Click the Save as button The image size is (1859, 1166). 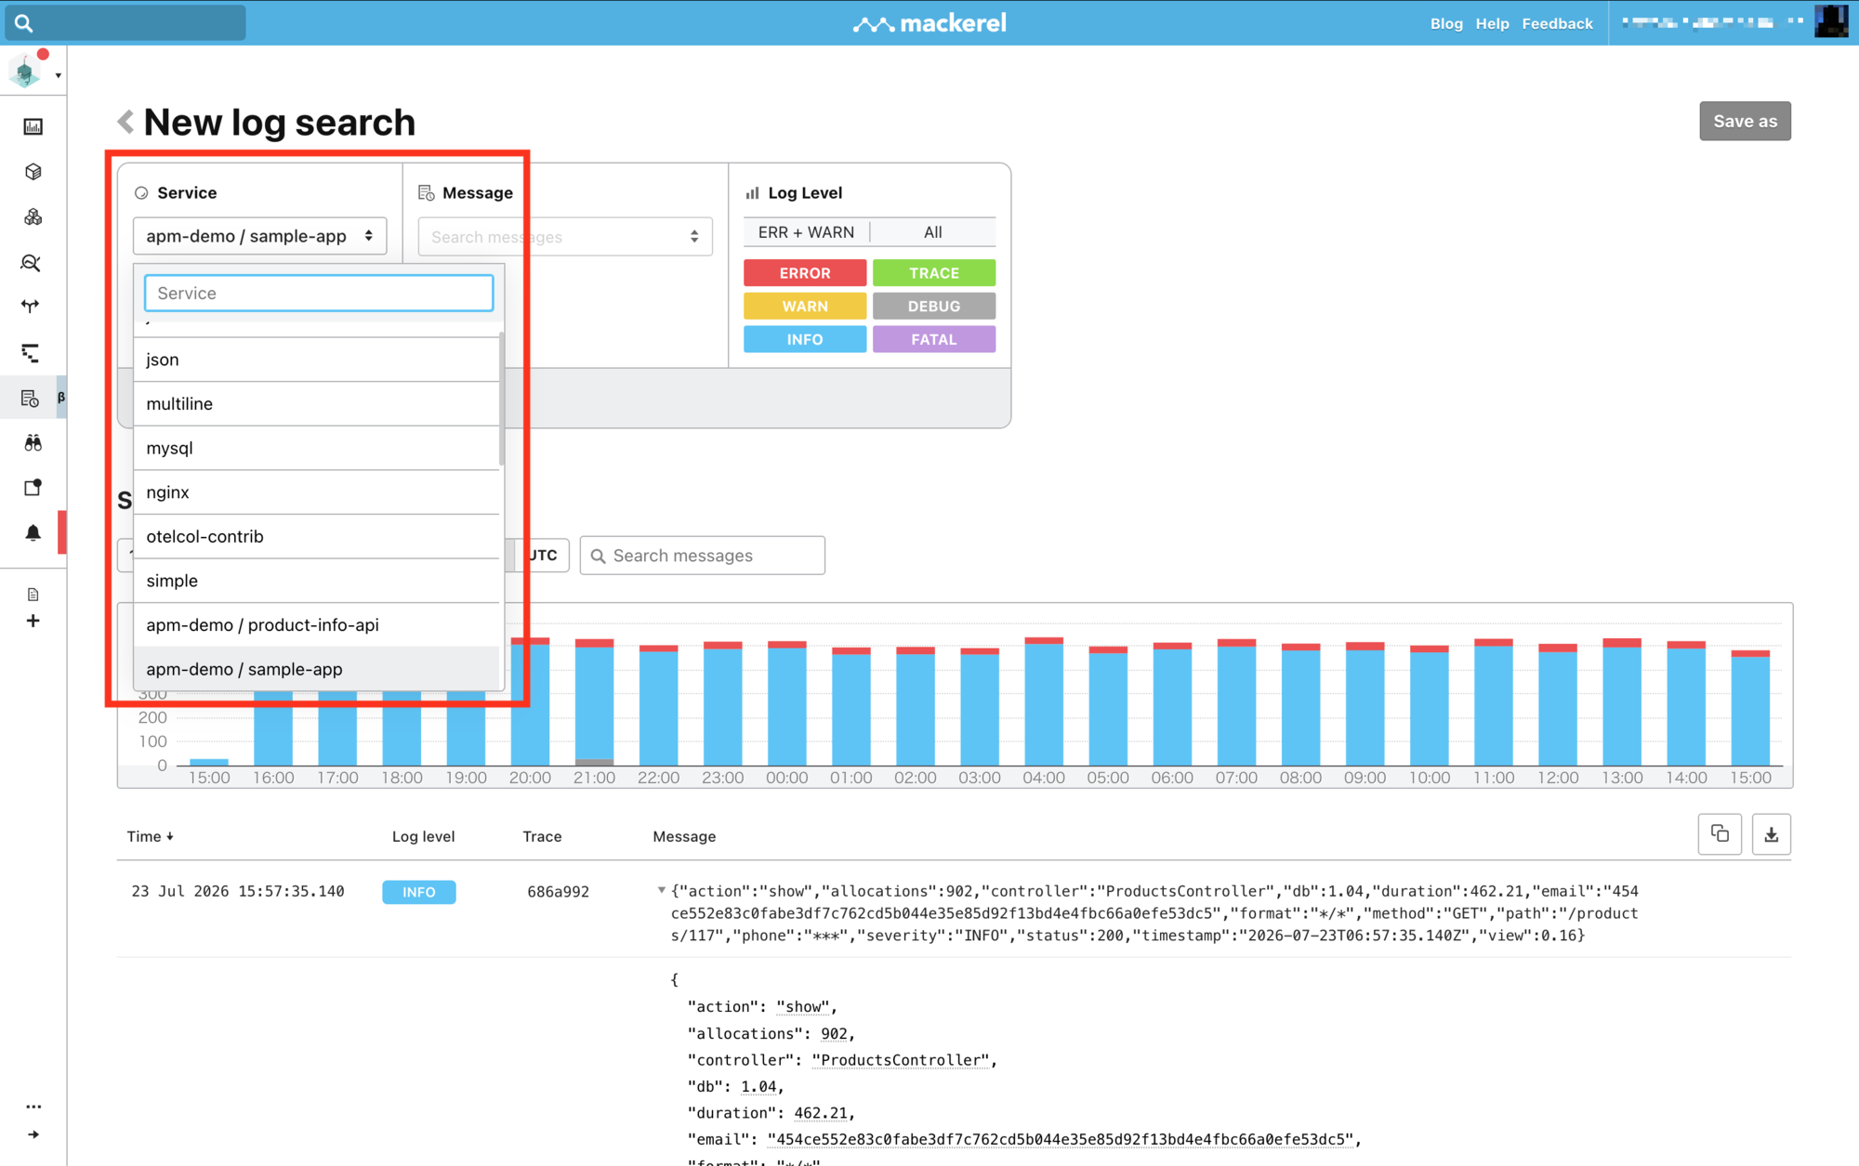[x=1745, y=121]
